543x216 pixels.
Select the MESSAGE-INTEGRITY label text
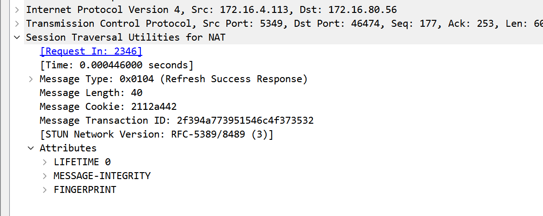(x=102, y=176)
